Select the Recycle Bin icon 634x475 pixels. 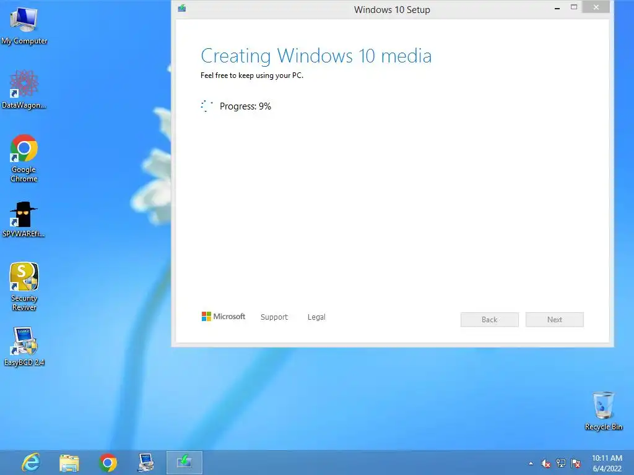[603, 411]
